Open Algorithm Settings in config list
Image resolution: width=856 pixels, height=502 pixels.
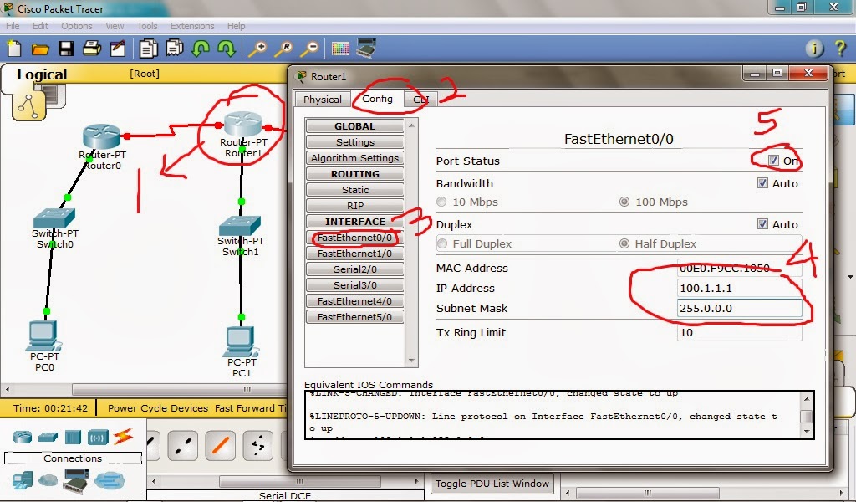click(x=354, y=158)
